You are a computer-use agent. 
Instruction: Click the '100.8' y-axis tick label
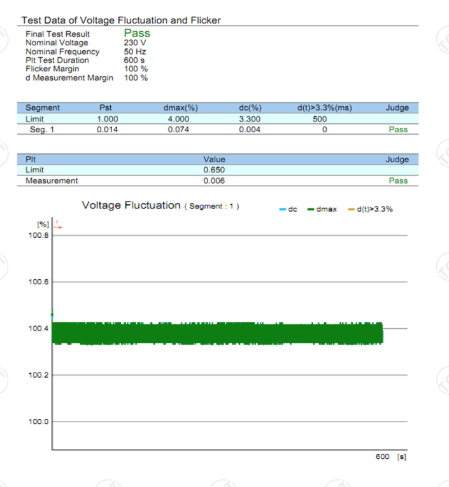[x=38, y=235]
